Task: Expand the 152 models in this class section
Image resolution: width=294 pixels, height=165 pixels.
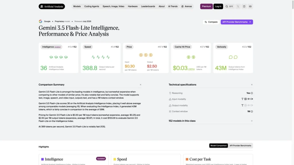Action: click(x=252, y=121)
